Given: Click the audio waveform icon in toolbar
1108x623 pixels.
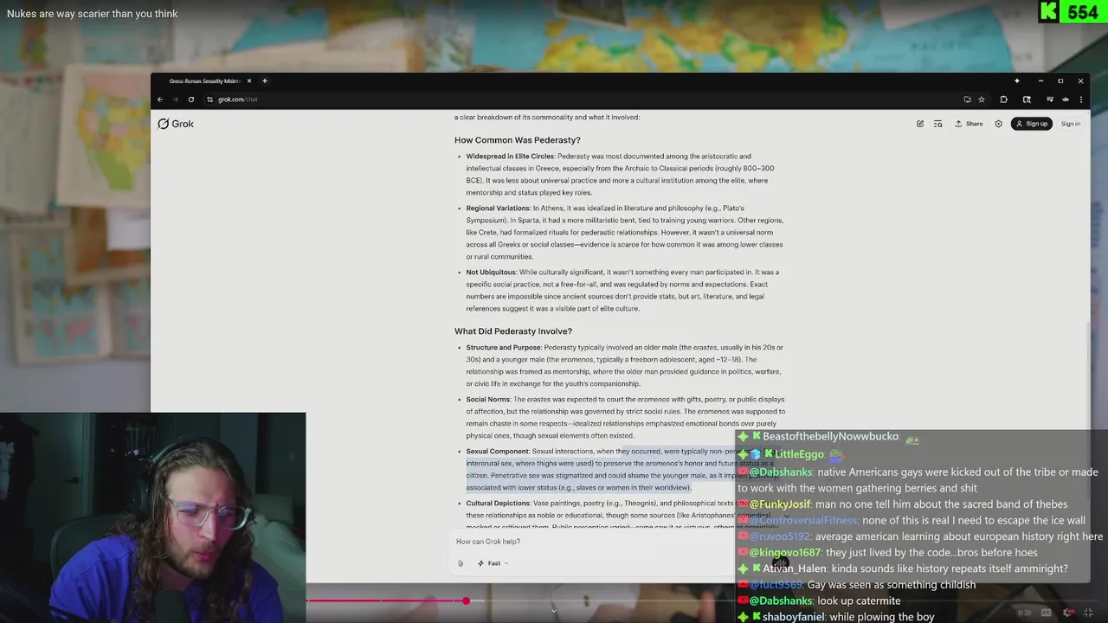Looking at the screenshot, I should [x=1066, y=100].
